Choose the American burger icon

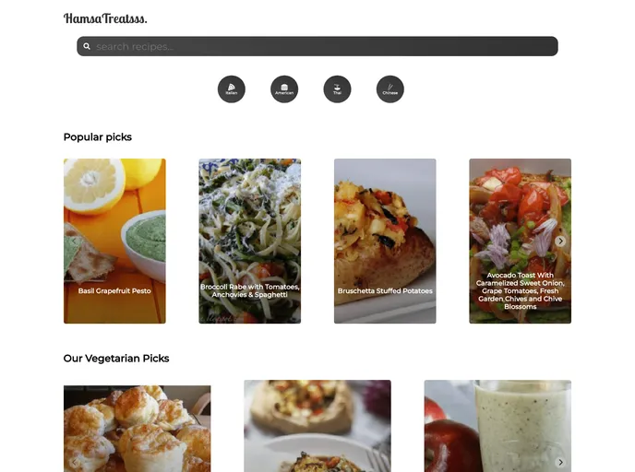coord(284,89)
